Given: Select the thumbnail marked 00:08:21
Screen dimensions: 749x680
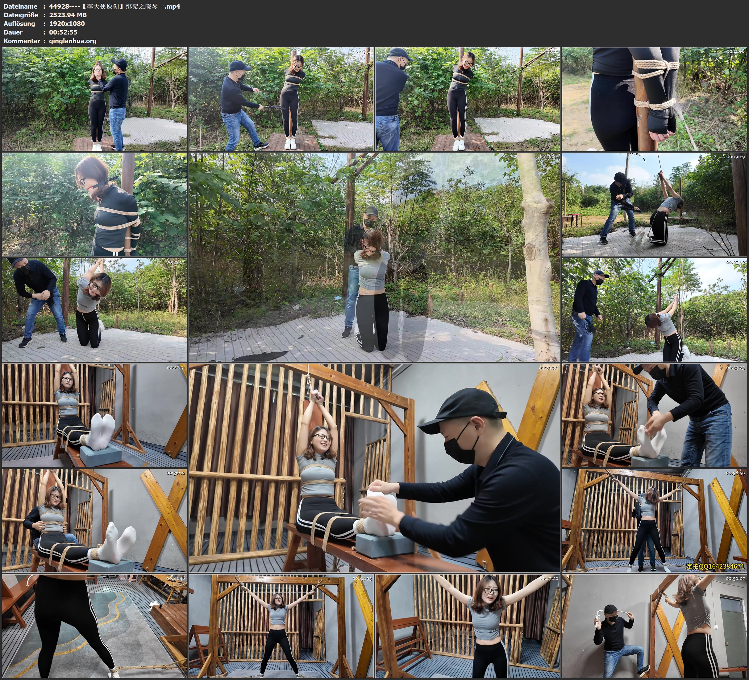Looking at the screenshot, I should [468, 99].
